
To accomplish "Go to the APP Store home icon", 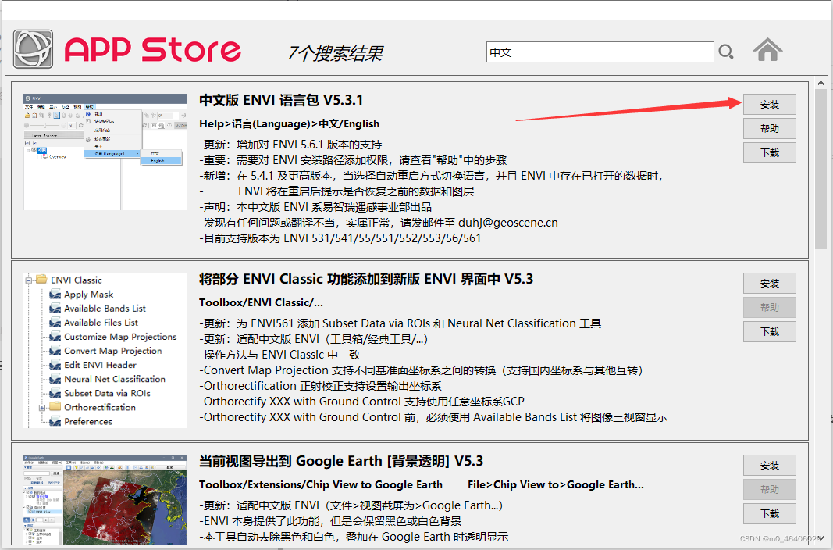I will coord(767,50).
